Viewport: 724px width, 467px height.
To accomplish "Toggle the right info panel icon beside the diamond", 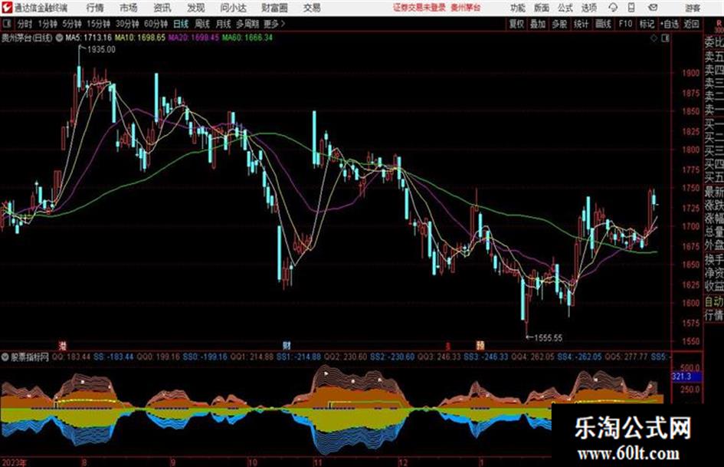I will click(x=665, y=38).
